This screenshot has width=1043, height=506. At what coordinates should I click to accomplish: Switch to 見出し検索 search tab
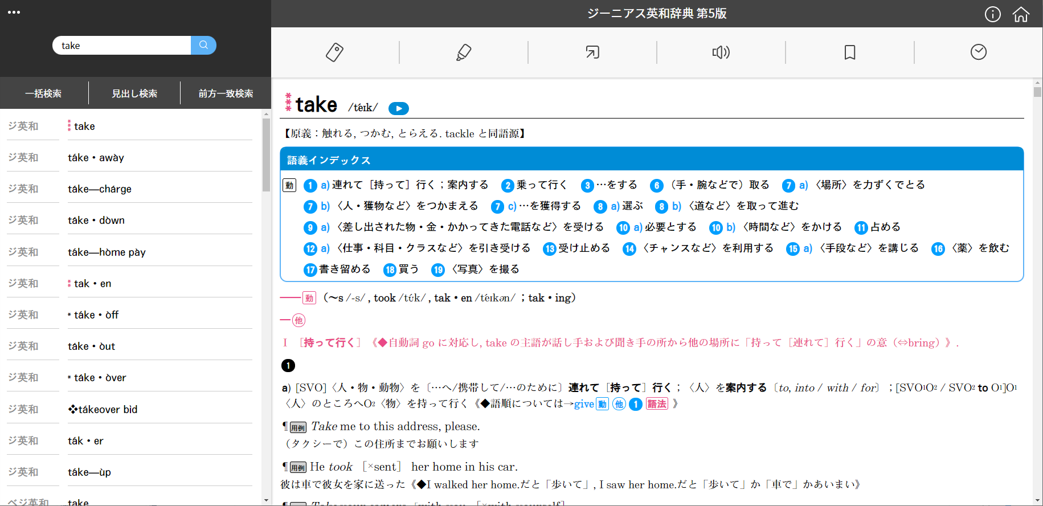click(x=134, y=93)
